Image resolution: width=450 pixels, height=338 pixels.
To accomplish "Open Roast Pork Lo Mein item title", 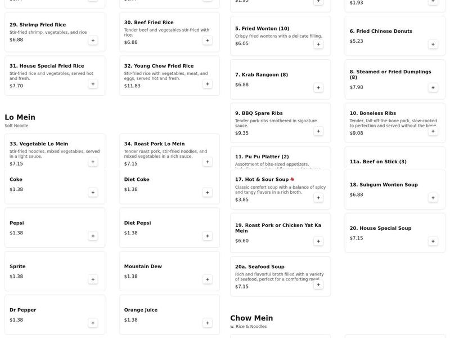I will pos(154,144).
